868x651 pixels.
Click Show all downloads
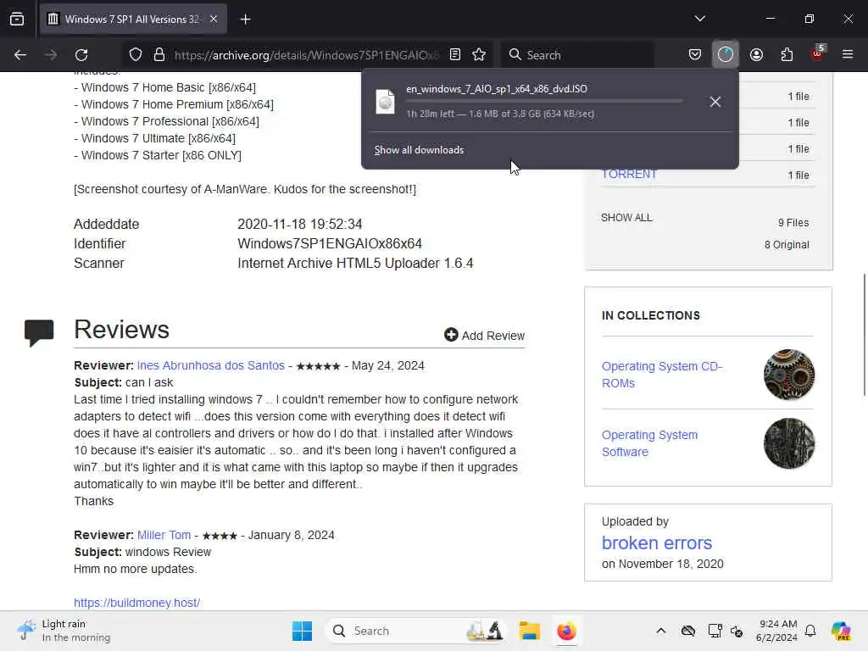(x=419, y=150)
